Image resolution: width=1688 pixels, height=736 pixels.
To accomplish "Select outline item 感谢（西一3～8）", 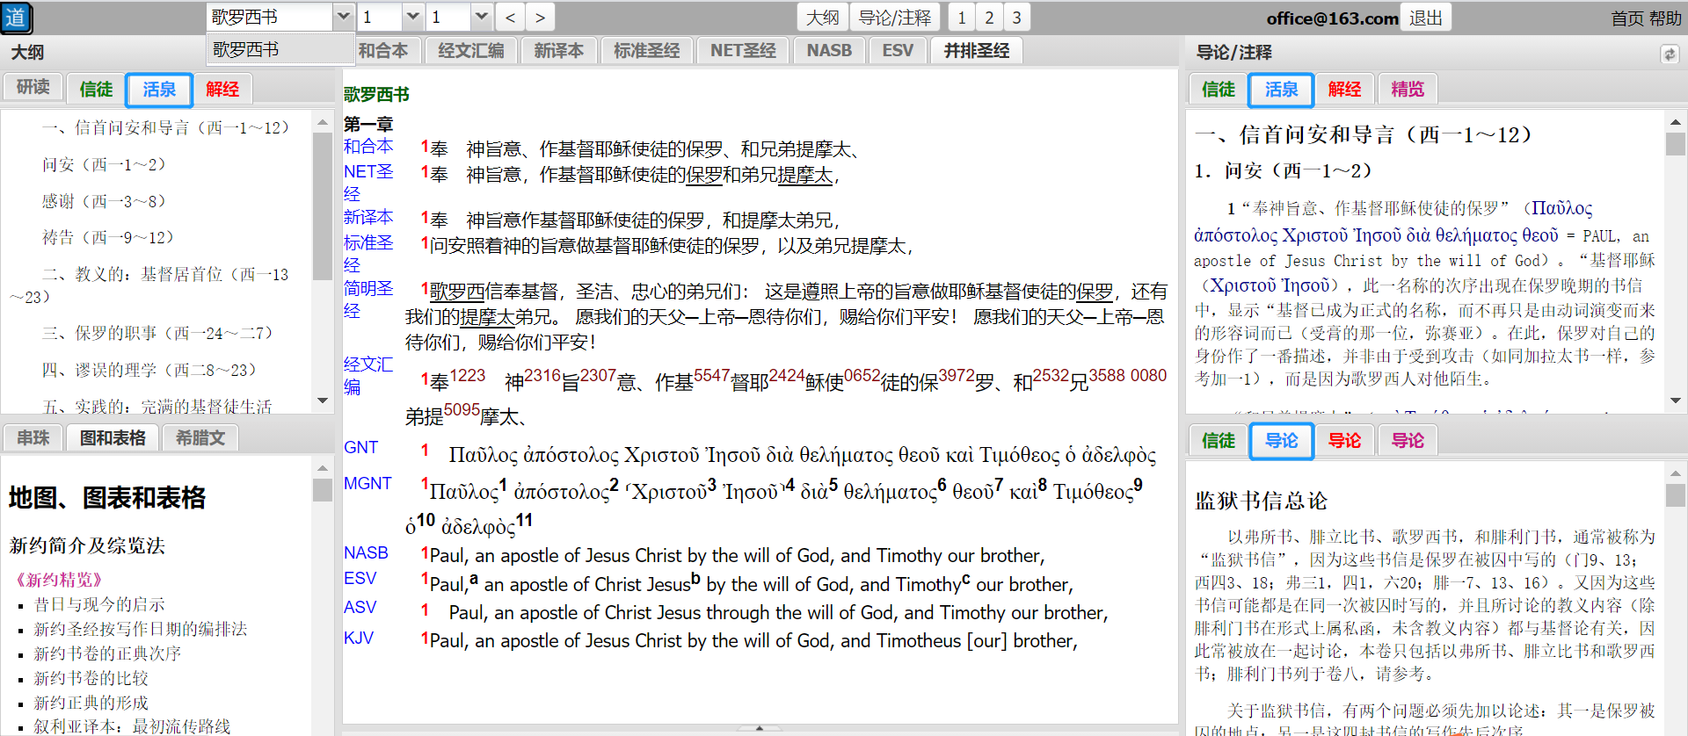I will coord(104,201).
